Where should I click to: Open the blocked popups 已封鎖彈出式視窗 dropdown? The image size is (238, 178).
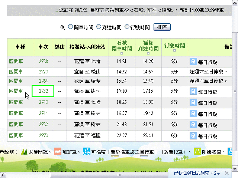point(197,173)
